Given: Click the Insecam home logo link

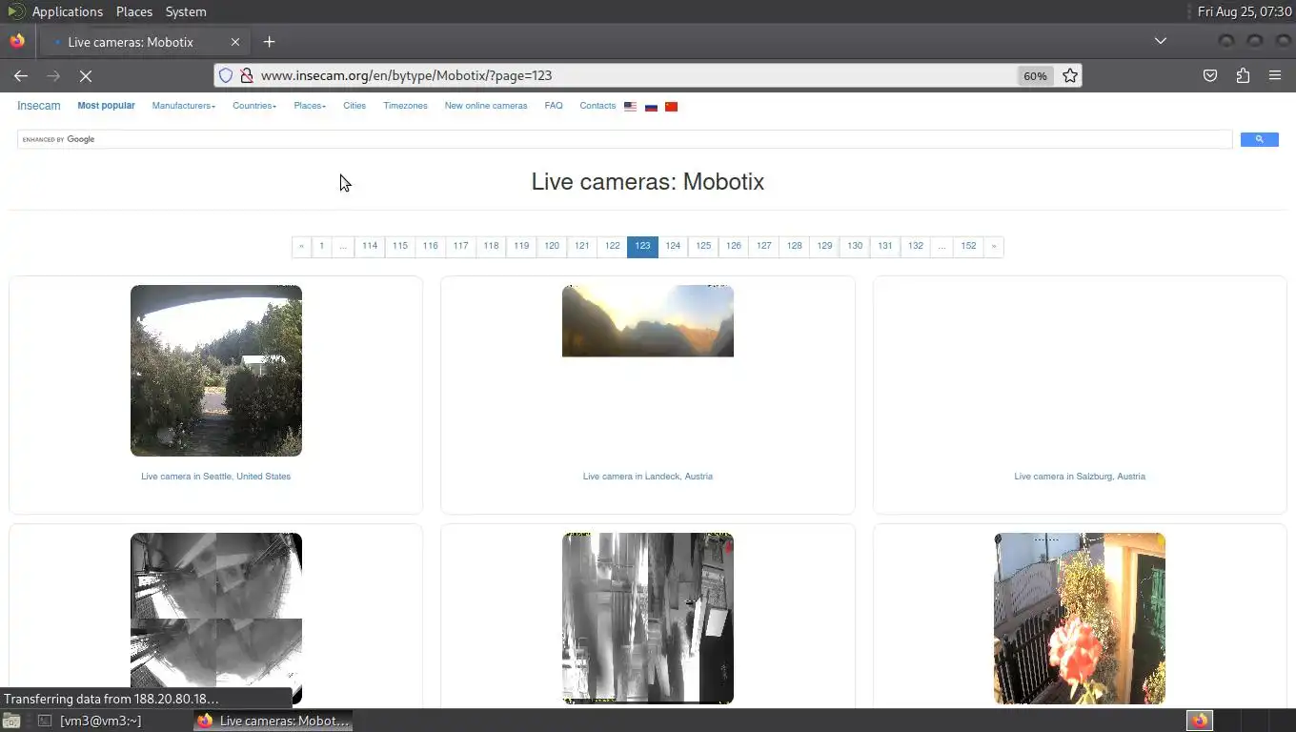Looking at the screenshot, I should [38, 106].
